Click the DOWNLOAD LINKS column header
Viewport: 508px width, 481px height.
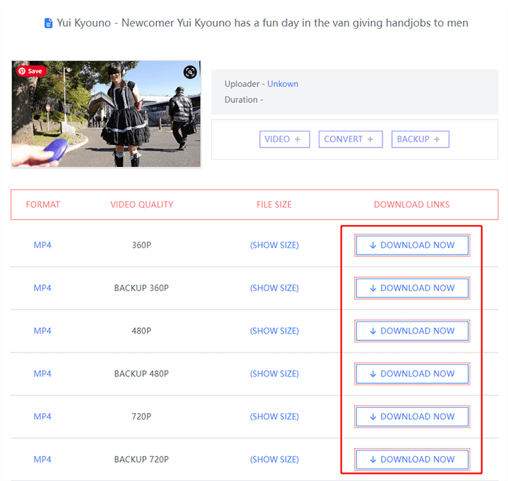coord(411,205)
